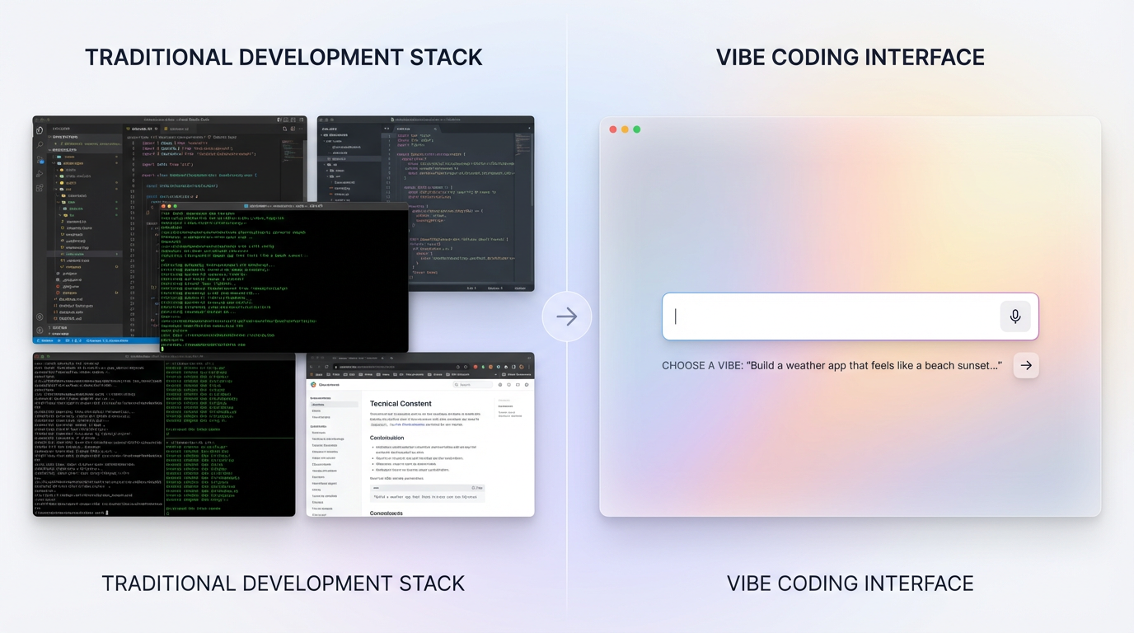1134x633 pixels.
Task: Click inside the docs Search field
Action: (473, 384)
